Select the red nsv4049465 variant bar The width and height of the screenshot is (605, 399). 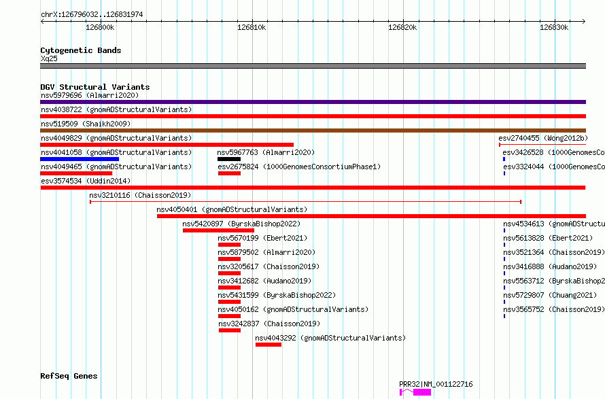tap(76, 173)
